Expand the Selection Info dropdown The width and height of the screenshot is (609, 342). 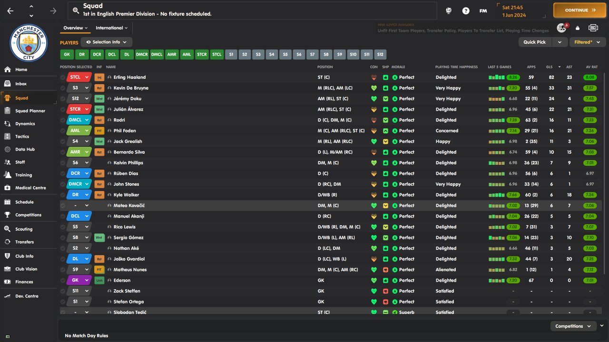pyautogui.click(x=107, y=42)
